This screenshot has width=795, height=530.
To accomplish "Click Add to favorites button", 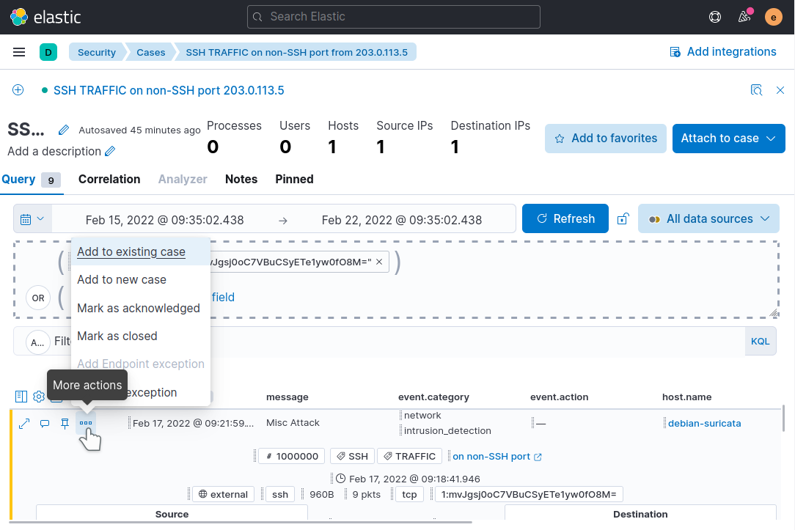I will (605, 139).
